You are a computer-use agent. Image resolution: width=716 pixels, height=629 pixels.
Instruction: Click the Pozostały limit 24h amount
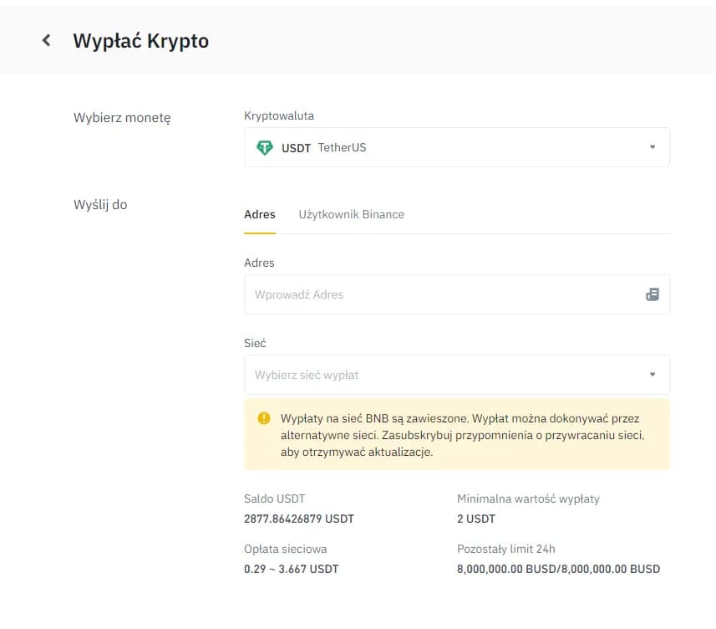558,569
